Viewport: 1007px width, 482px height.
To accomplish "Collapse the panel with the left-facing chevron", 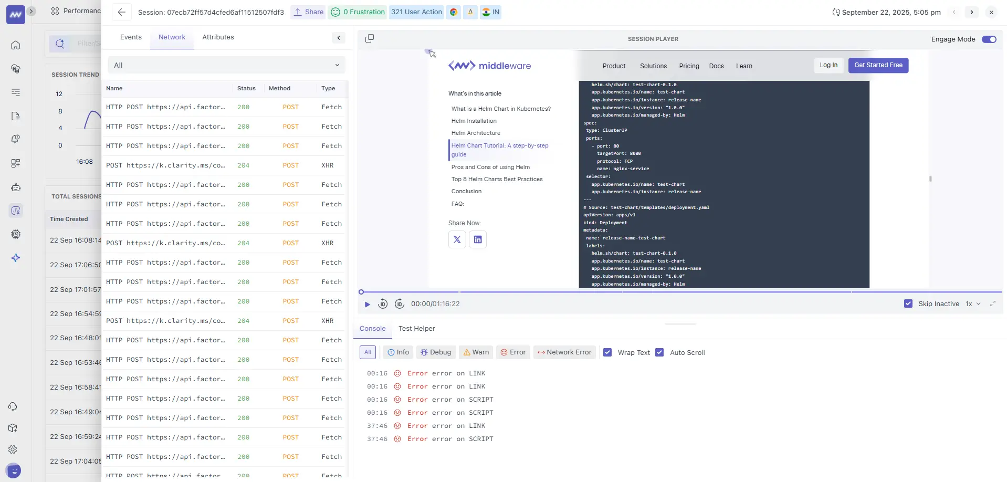I will [338, 38].
